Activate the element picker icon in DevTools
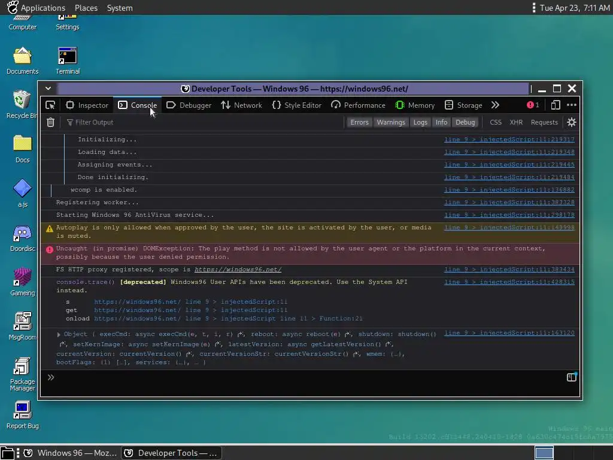613x460 pixels. point(50,105)
